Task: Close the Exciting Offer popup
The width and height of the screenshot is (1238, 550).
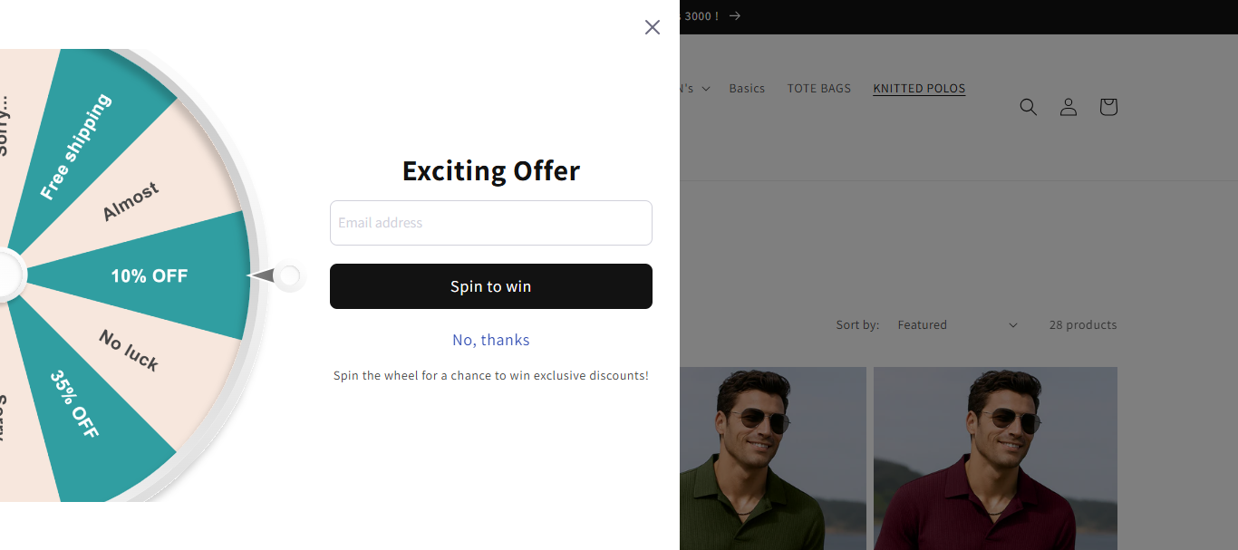Action: pyautogui.click(x=653, y=27)
